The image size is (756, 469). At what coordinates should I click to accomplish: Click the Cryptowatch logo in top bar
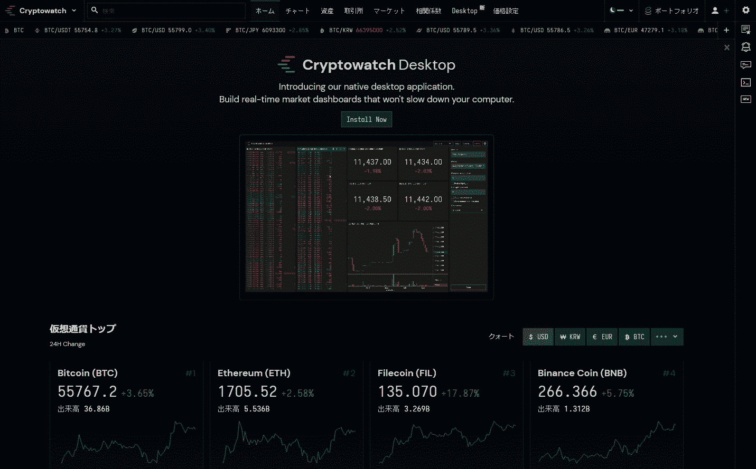36,11
